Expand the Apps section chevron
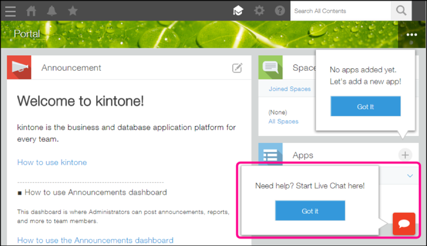The height and width of the screenshot is (246, 427). coord(410,176)
